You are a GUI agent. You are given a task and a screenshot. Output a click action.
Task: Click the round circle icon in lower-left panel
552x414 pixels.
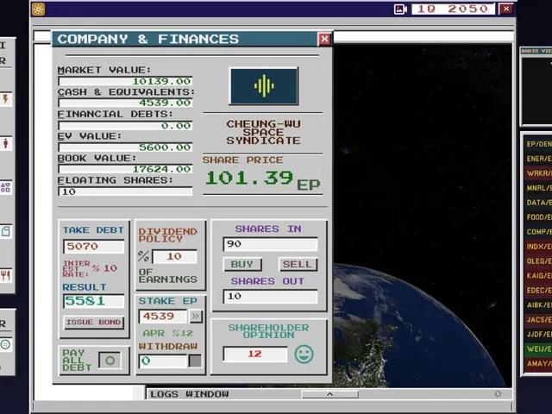(5, 344)
